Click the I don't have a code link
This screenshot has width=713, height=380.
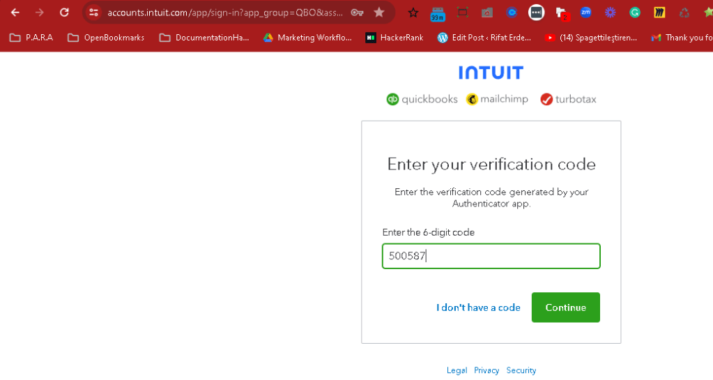tap(478, 307)
